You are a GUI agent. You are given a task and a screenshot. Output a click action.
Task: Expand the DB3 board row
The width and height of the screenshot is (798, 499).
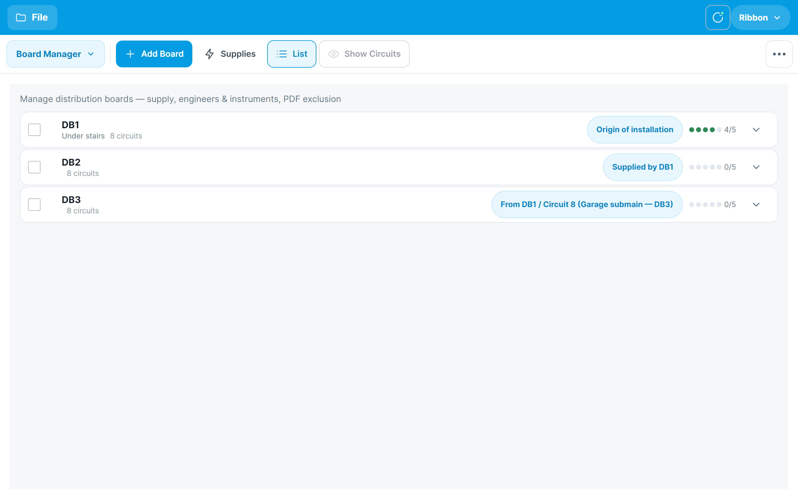coord(756,204)
